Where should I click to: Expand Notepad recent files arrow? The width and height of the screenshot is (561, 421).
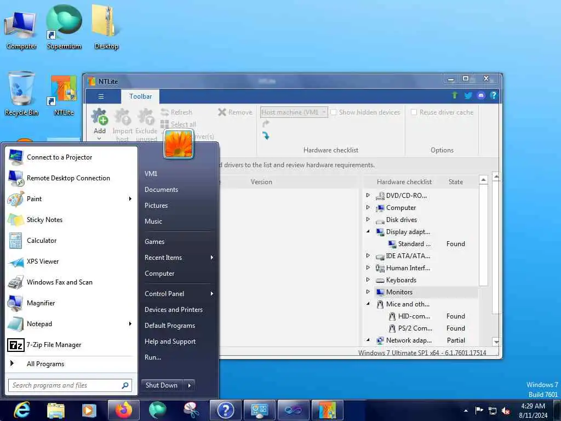[130, 323]
